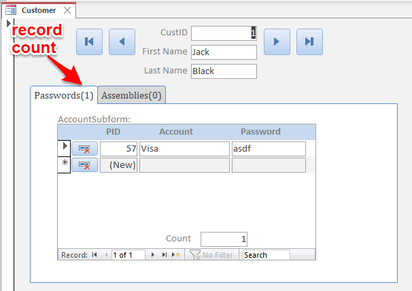Click delete icon on the New row
This screenshot has height=291, width=412.
(x=84, y=165)
